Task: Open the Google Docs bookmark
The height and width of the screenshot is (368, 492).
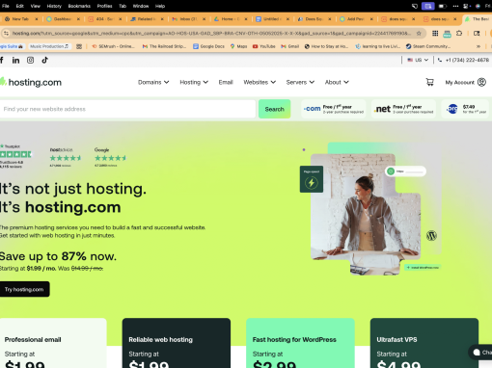Action: 208,46
